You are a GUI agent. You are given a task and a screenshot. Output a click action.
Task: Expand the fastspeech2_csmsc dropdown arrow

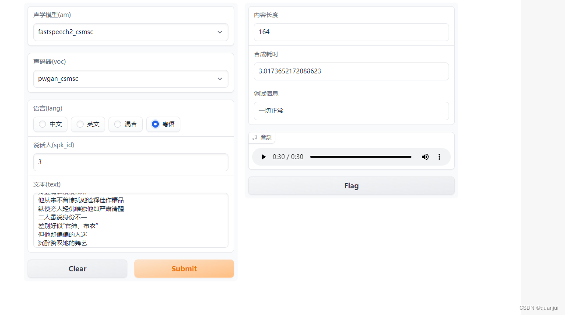220,32
